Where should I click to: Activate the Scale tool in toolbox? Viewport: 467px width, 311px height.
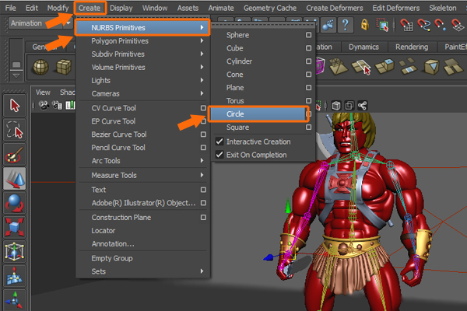click(x=14, y=228)
